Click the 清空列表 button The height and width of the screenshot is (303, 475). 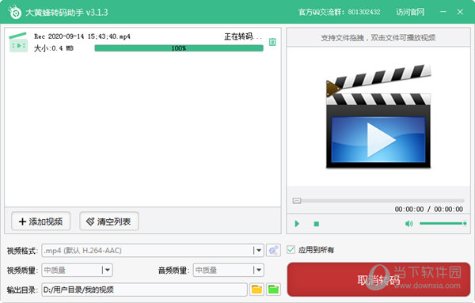coord(109,222)
